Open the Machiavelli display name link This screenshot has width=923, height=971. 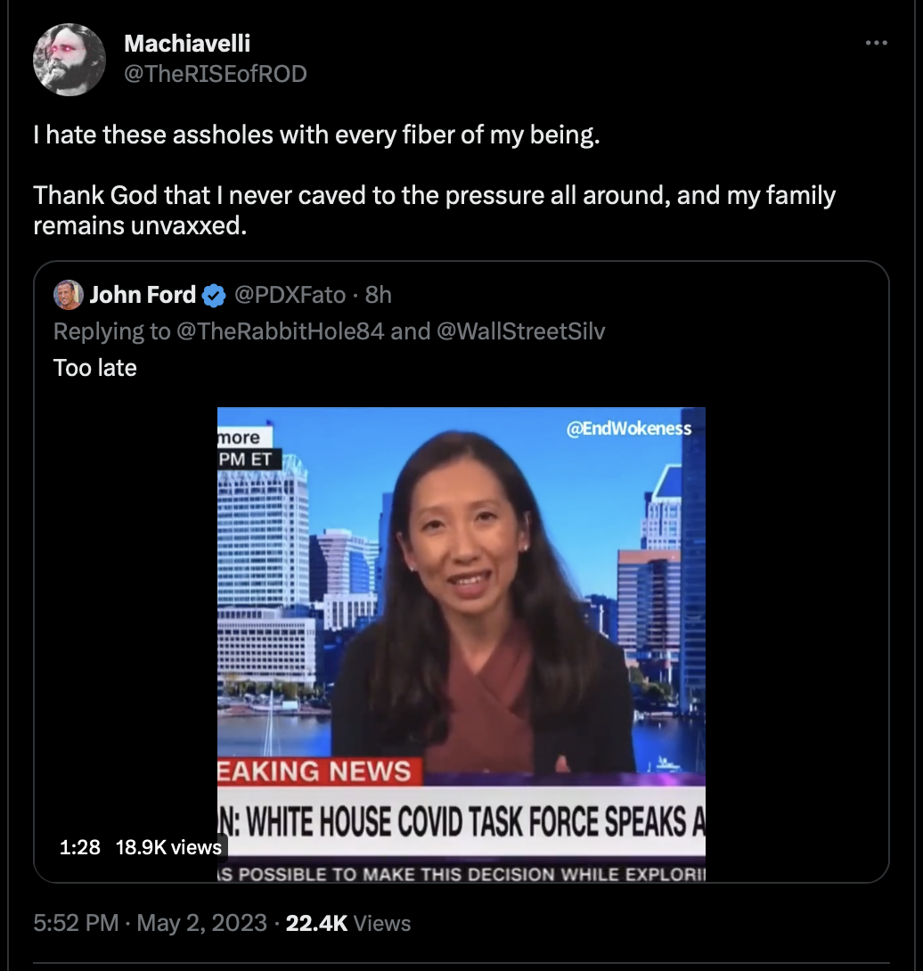tap(187, 44)
